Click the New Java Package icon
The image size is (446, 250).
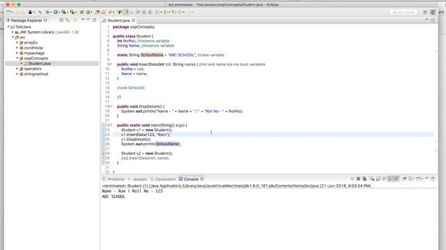point(82,12)
